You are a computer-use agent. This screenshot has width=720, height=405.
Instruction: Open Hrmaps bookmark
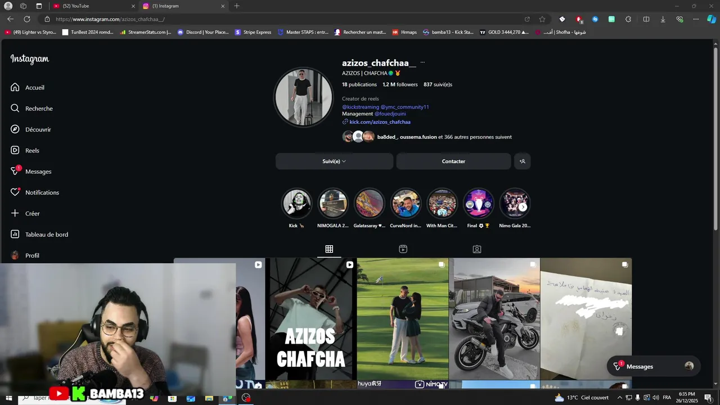coord(404,32)
